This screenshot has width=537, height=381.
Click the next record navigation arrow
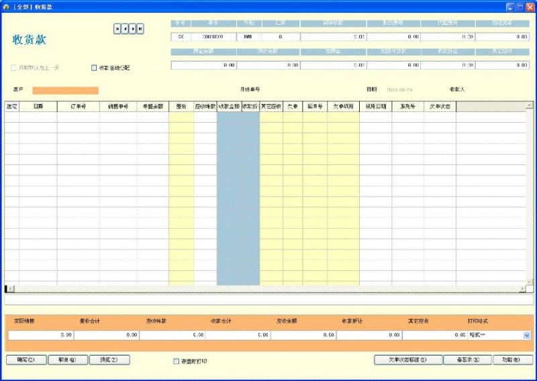(133, 29)
